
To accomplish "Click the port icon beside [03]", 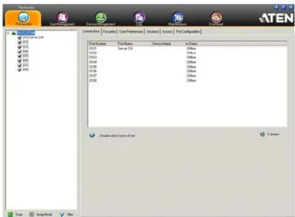I will click(19, 47).
